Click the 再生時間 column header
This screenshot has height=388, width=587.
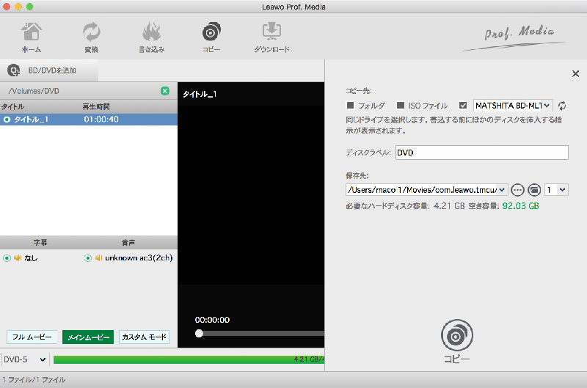coord(96,106)
